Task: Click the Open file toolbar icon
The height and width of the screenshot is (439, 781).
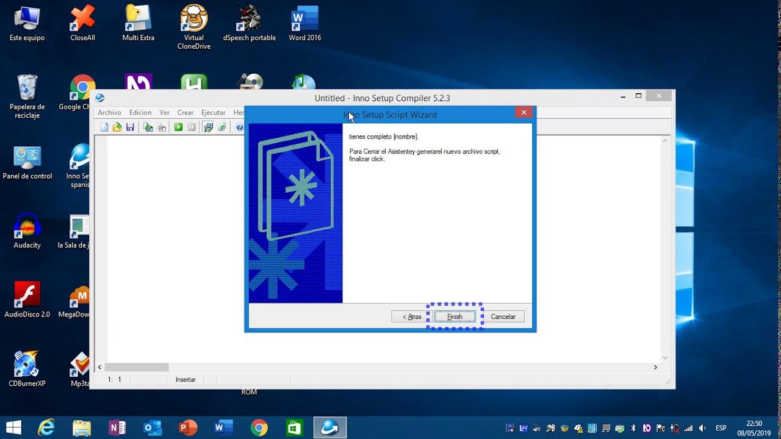Action: point(117,127)
